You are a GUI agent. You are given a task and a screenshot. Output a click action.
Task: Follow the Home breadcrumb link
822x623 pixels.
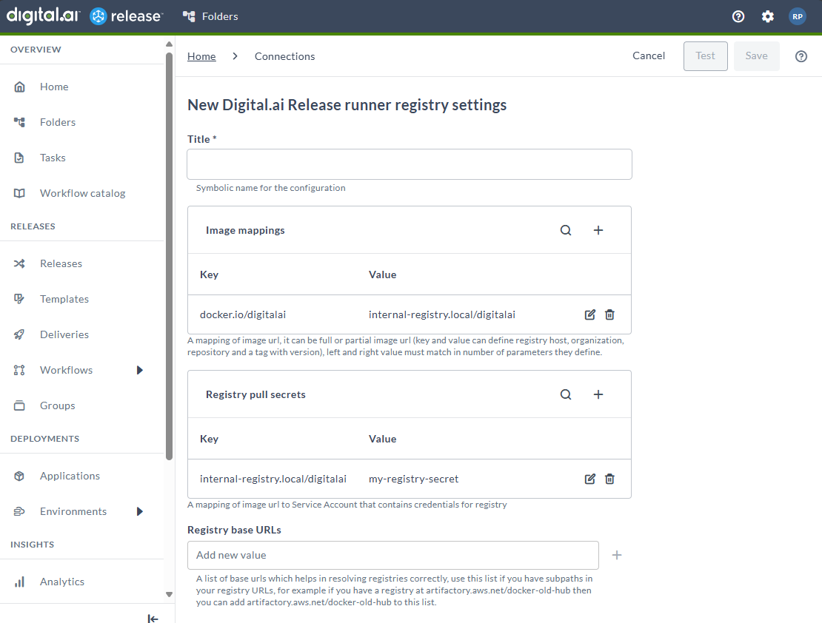(201, 56)
